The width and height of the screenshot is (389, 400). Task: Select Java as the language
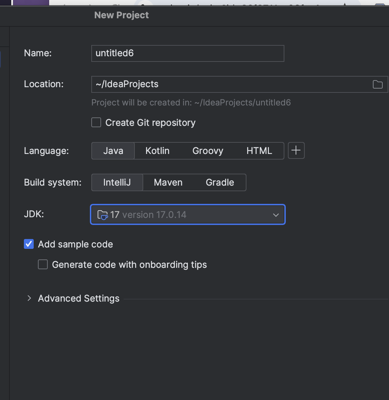113,151
